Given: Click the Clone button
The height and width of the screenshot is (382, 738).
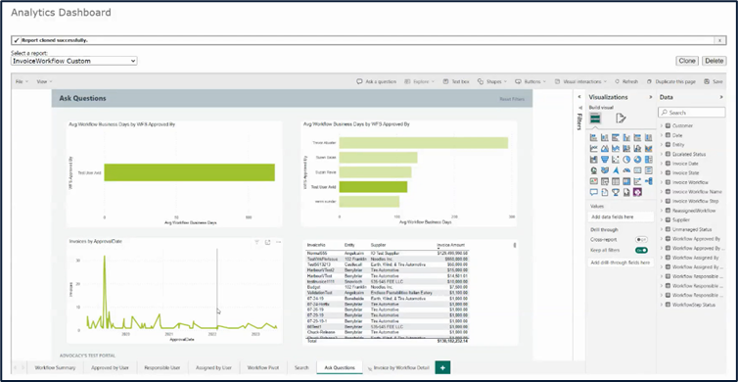Looking at the screenshot, I should 687,61.
